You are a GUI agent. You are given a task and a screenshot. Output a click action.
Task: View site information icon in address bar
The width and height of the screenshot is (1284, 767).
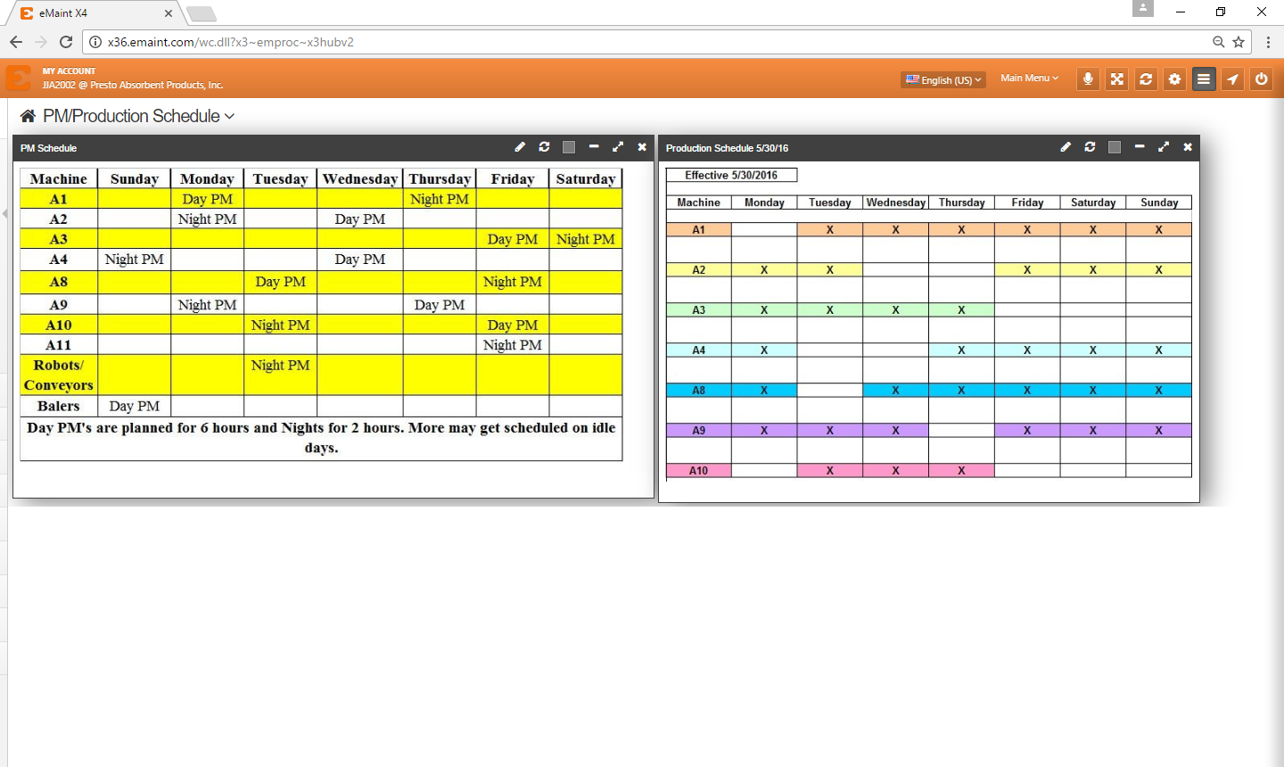(x=95, y=42)
